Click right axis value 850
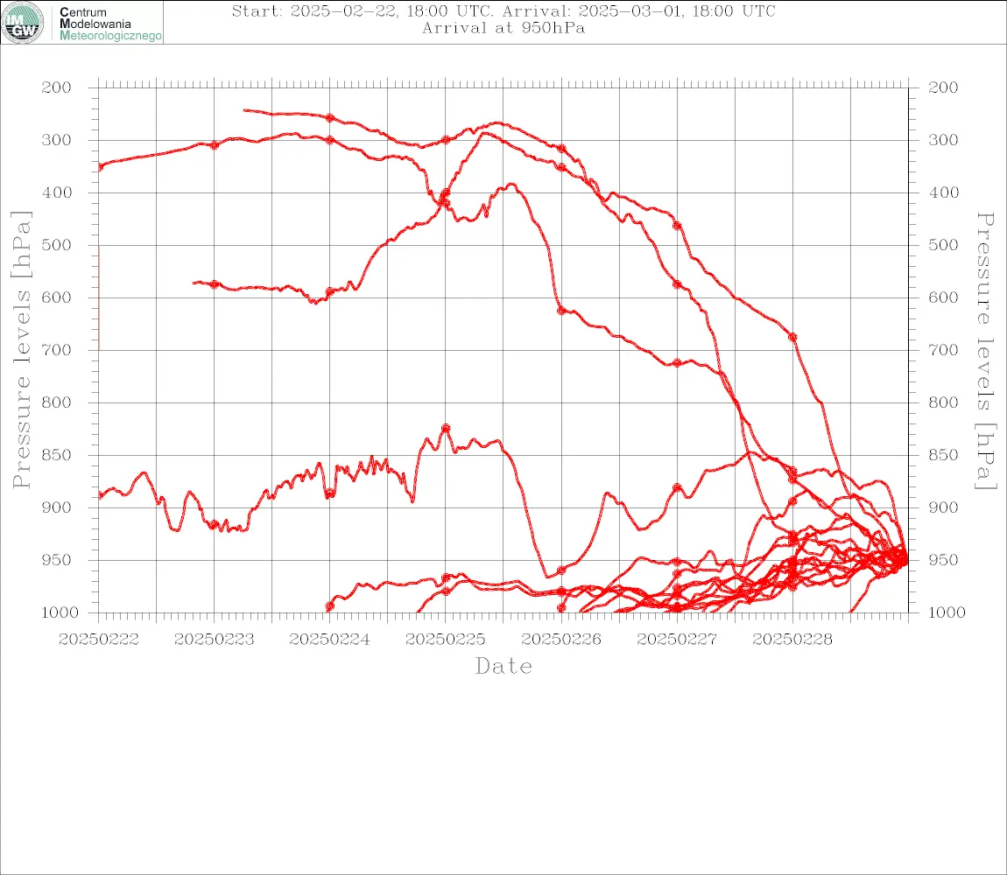 tap(943, 455)
